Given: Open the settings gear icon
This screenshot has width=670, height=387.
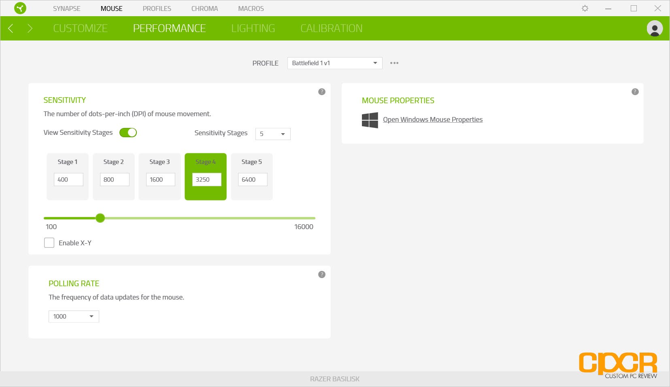Looking at the screenshot, I should 585,8.
